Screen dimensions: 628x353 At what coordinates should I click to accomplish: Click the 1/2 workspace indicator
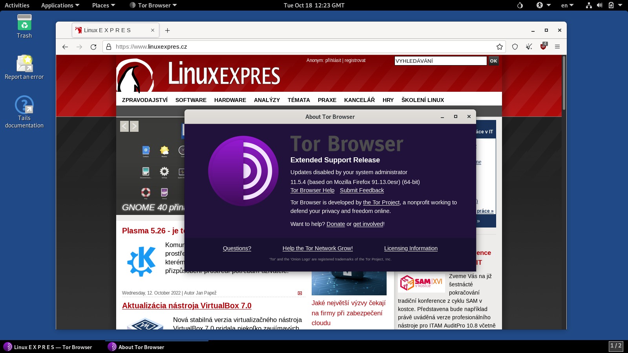[616, 346]
